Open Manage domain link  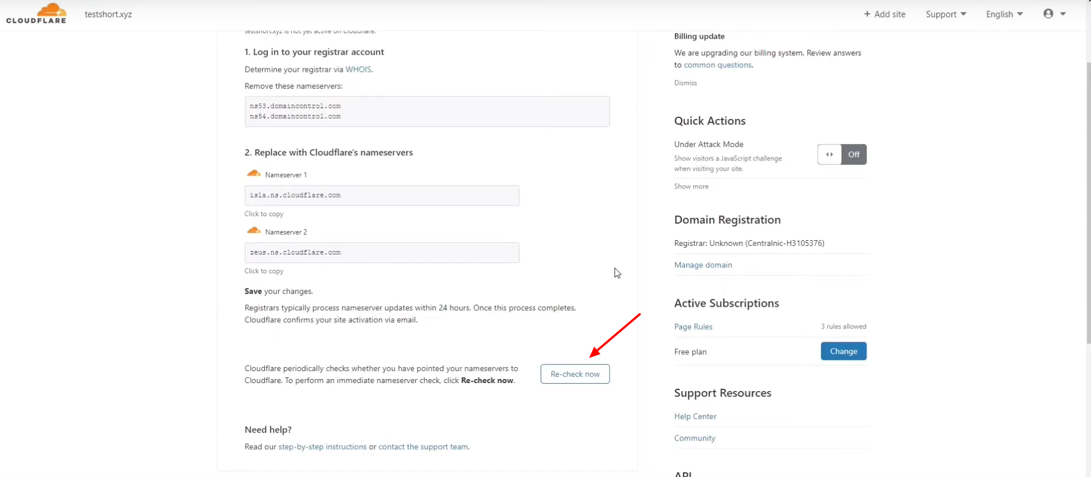703,265
